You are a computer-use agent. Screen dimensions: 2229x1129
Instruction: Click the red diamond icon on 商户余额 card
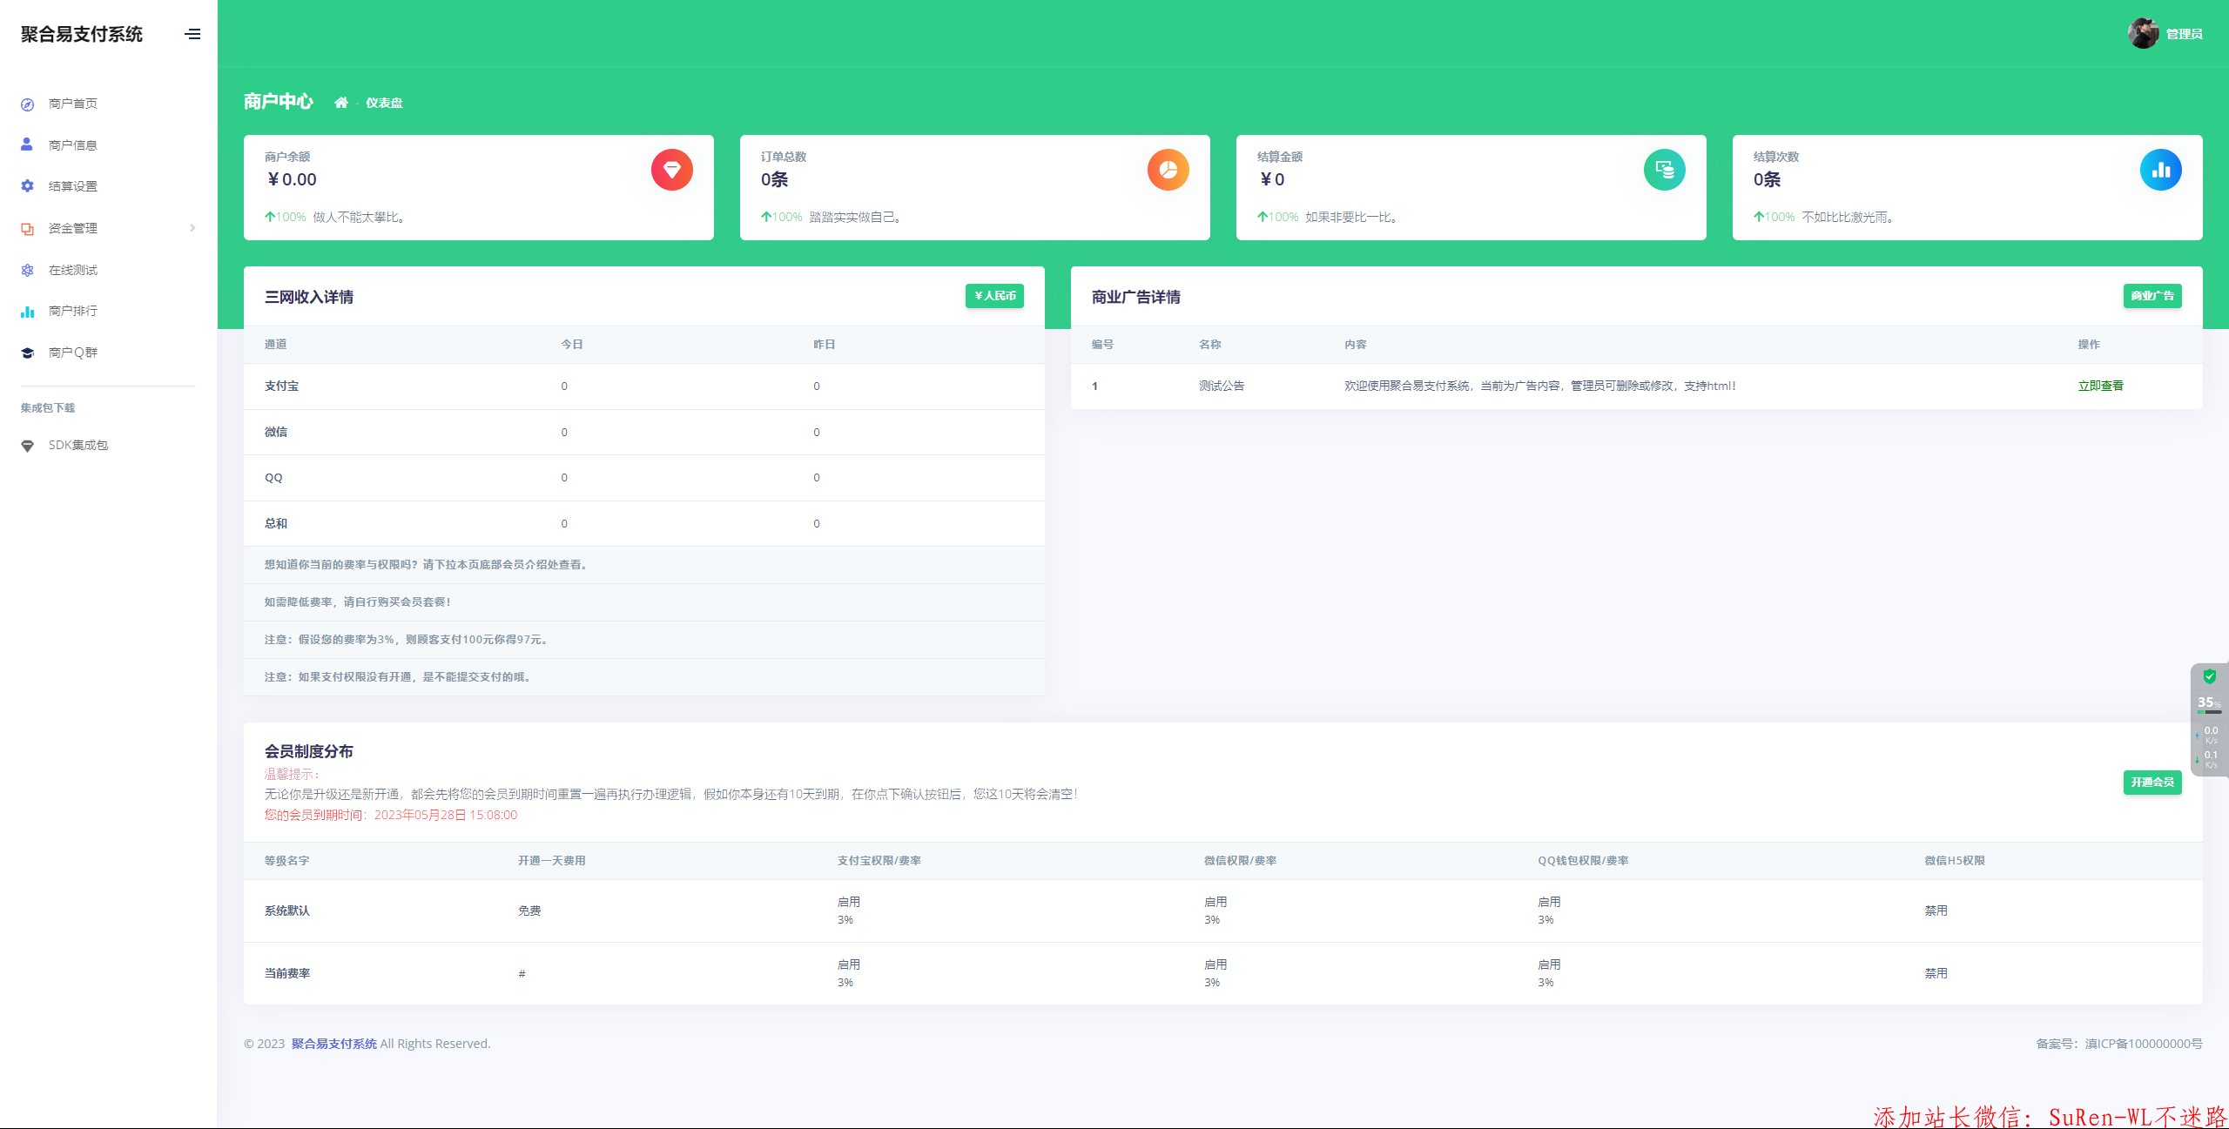point(672,170)
